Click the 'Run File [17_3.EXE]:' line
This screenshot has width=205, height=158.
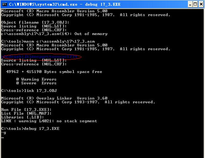pyautogui.click(x=26, y=110)
